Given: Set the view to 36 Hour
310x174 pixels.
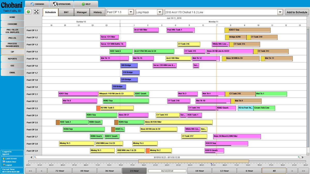Looking at the screenshot, I should [109, 171].
